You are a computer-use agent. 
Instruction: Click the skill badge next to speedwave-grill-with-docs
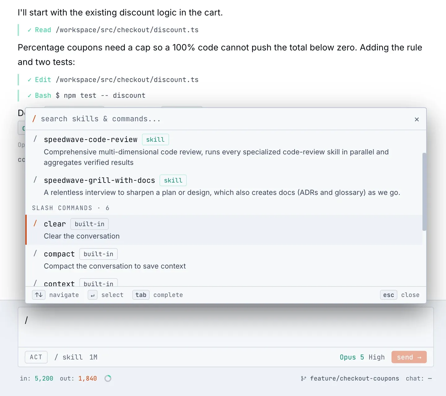point(173,180)
